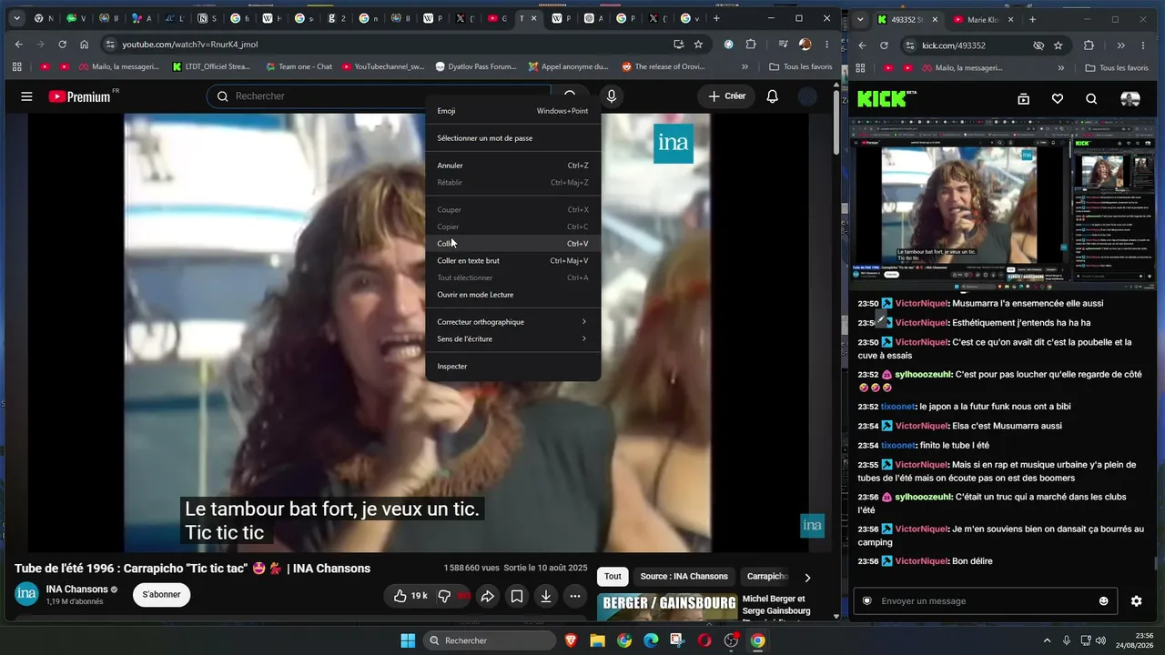Viewport: 1165px width, 655px height.
Task: Choose Emoji in the context menu
Action: click(x=513, y=111)
